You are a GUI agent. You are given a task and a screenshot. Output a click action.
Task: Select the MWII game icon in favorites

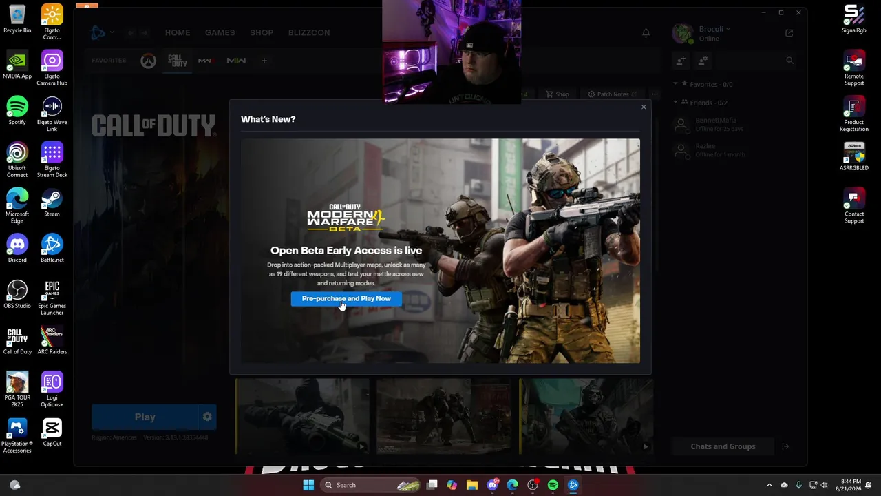point(236,61)
